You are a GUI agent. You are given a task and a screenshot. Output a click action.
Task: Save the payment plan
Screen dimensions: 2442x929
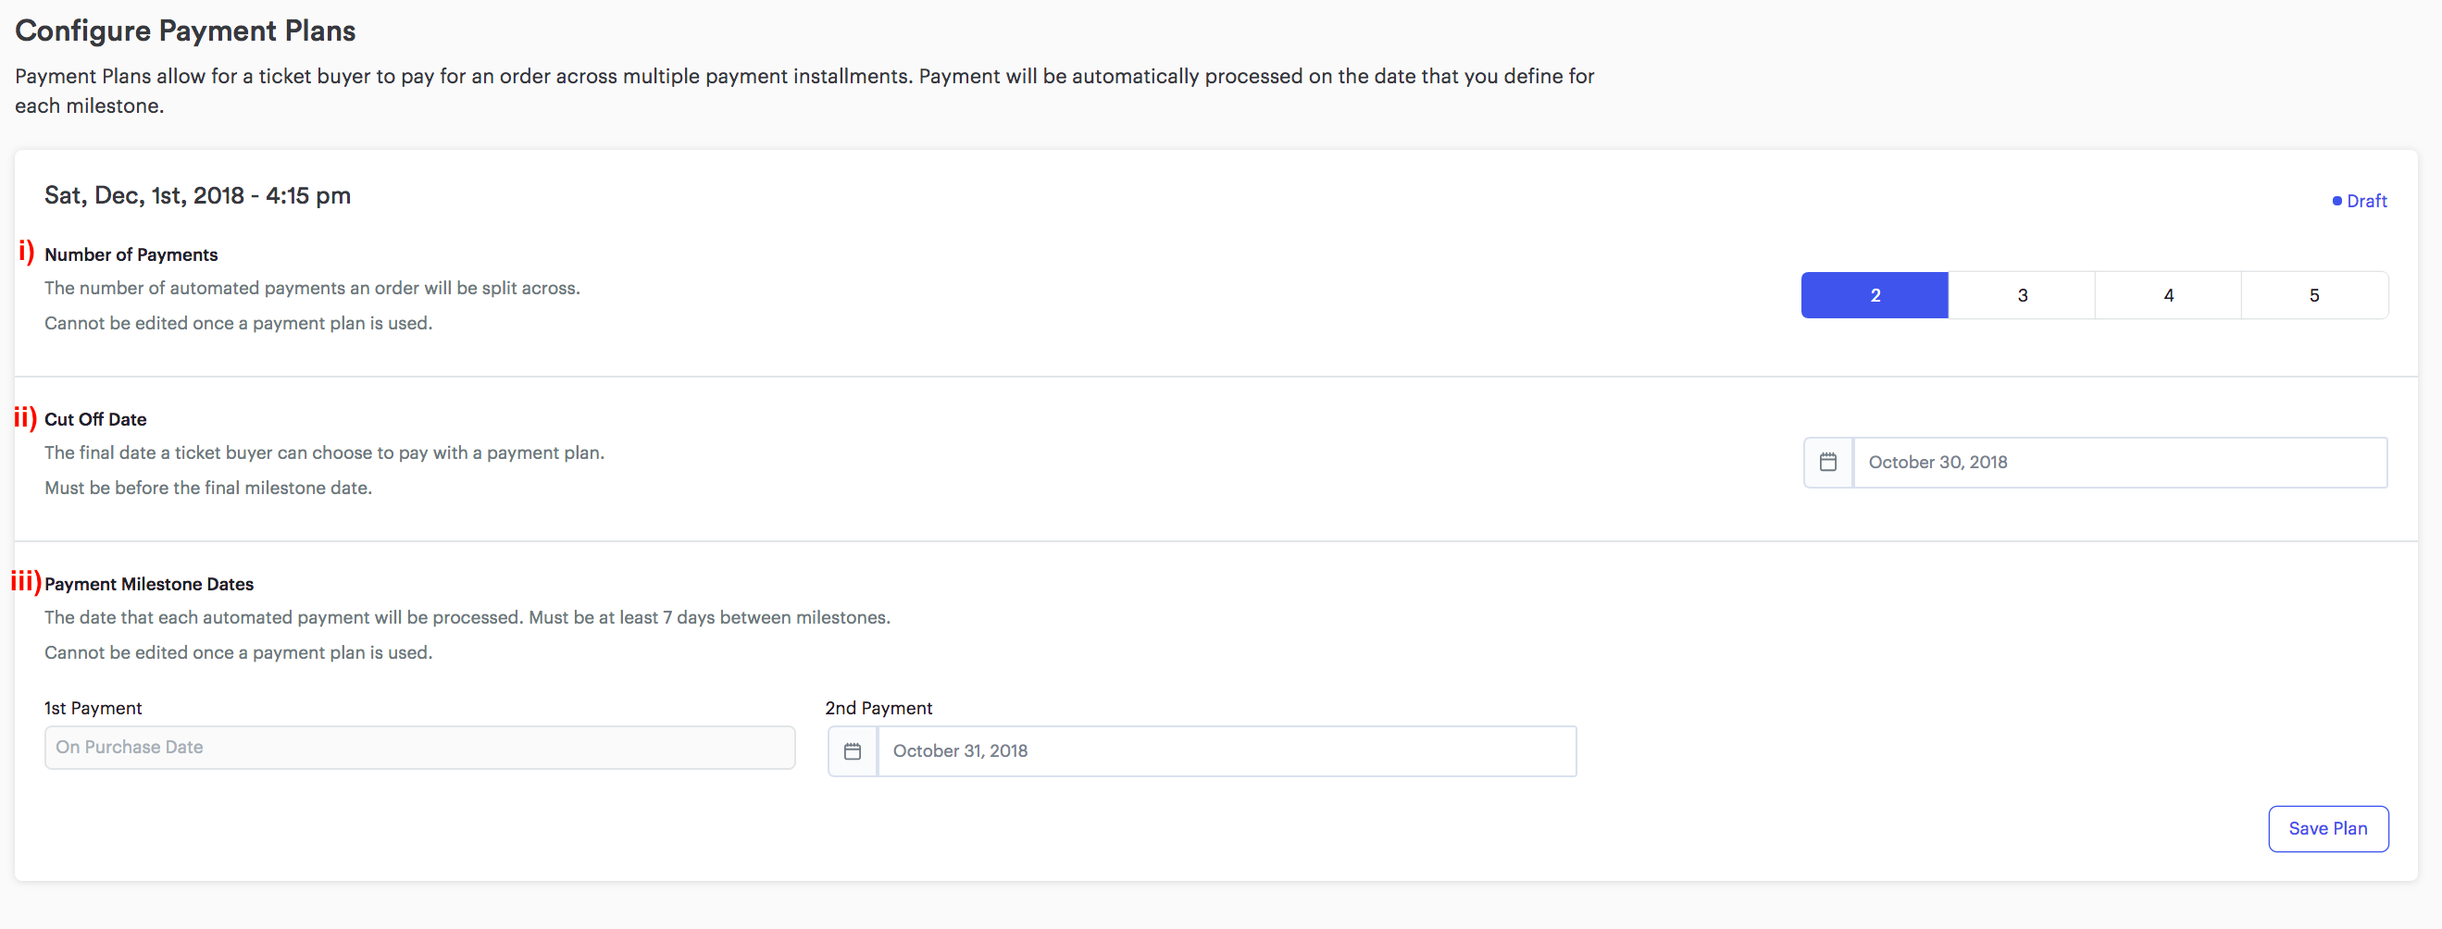(2327, 828)
